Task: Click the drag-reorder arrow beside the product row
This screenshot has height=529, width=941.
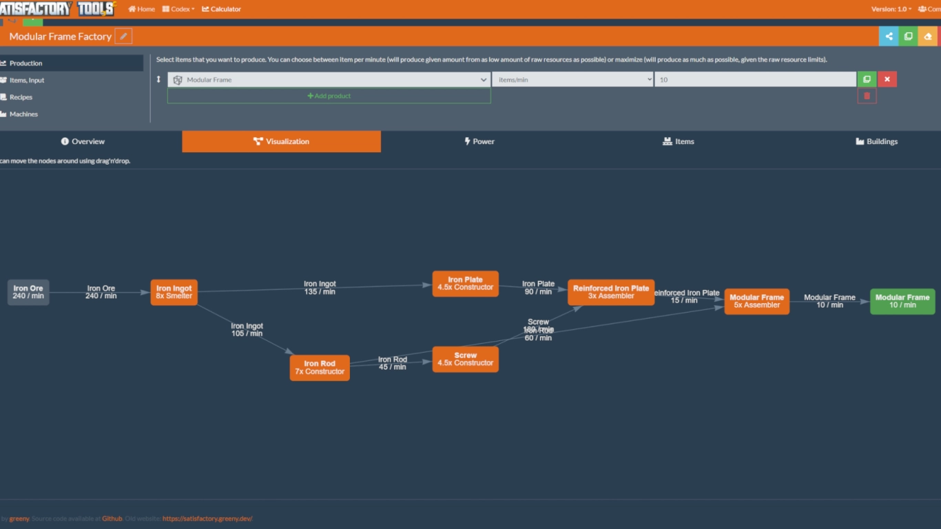Action: pos(160,79)
